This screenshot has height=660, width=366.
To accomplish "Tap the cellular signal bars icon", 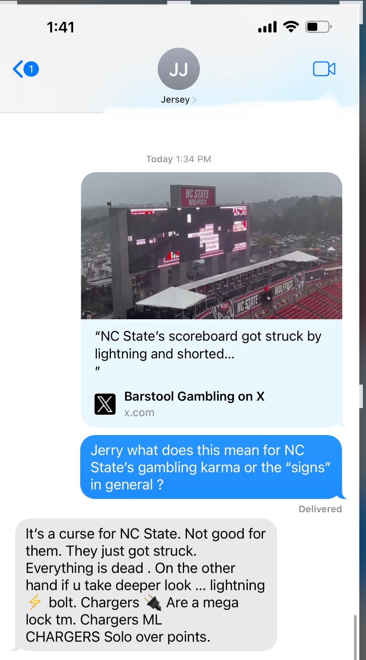I will click(268, 27).
